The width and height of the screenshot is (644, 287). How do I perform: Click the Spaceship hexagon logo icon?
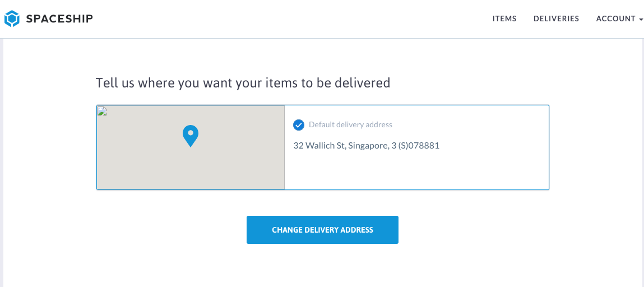point(12,19)
